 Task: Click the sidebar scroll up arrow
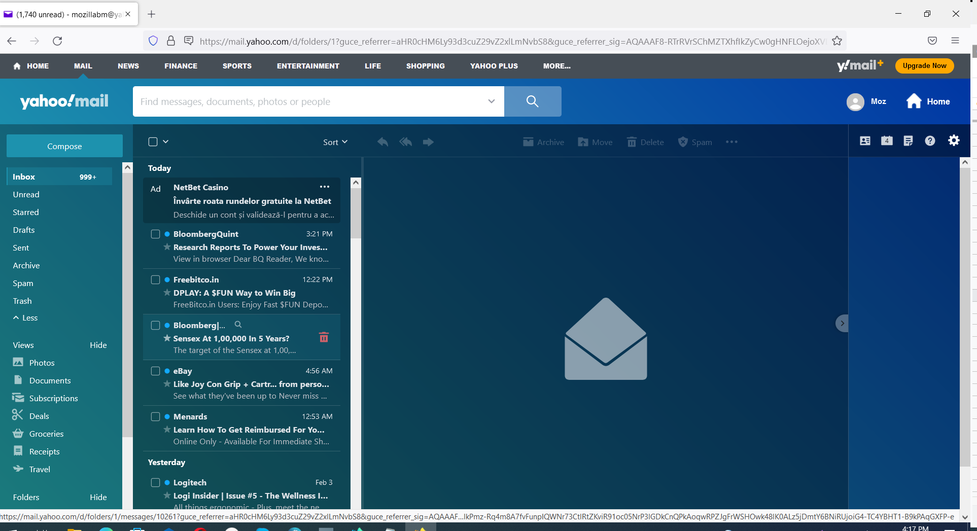(x=127, y=167)
